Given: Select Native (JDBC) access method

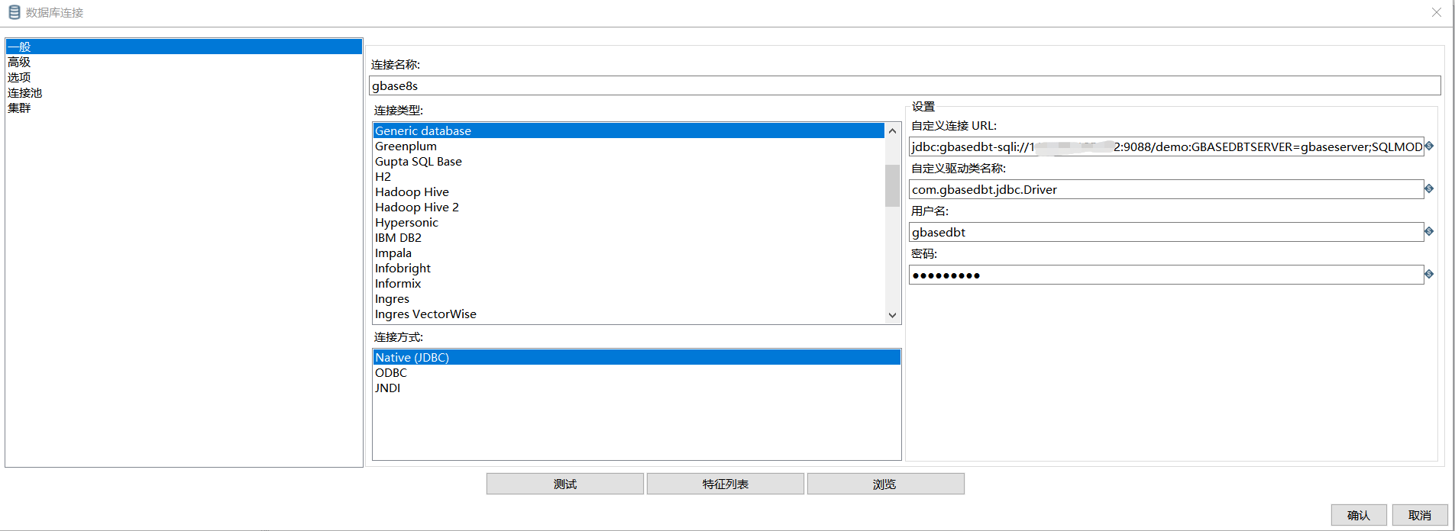Looking at the screenshot, I should pyautogui.click(x=637, y=357).
